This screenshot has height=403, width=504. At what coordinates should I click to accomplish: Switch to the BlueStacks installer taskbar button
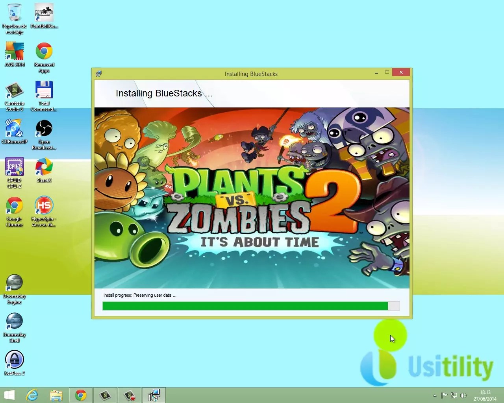[x=154, y=395]
